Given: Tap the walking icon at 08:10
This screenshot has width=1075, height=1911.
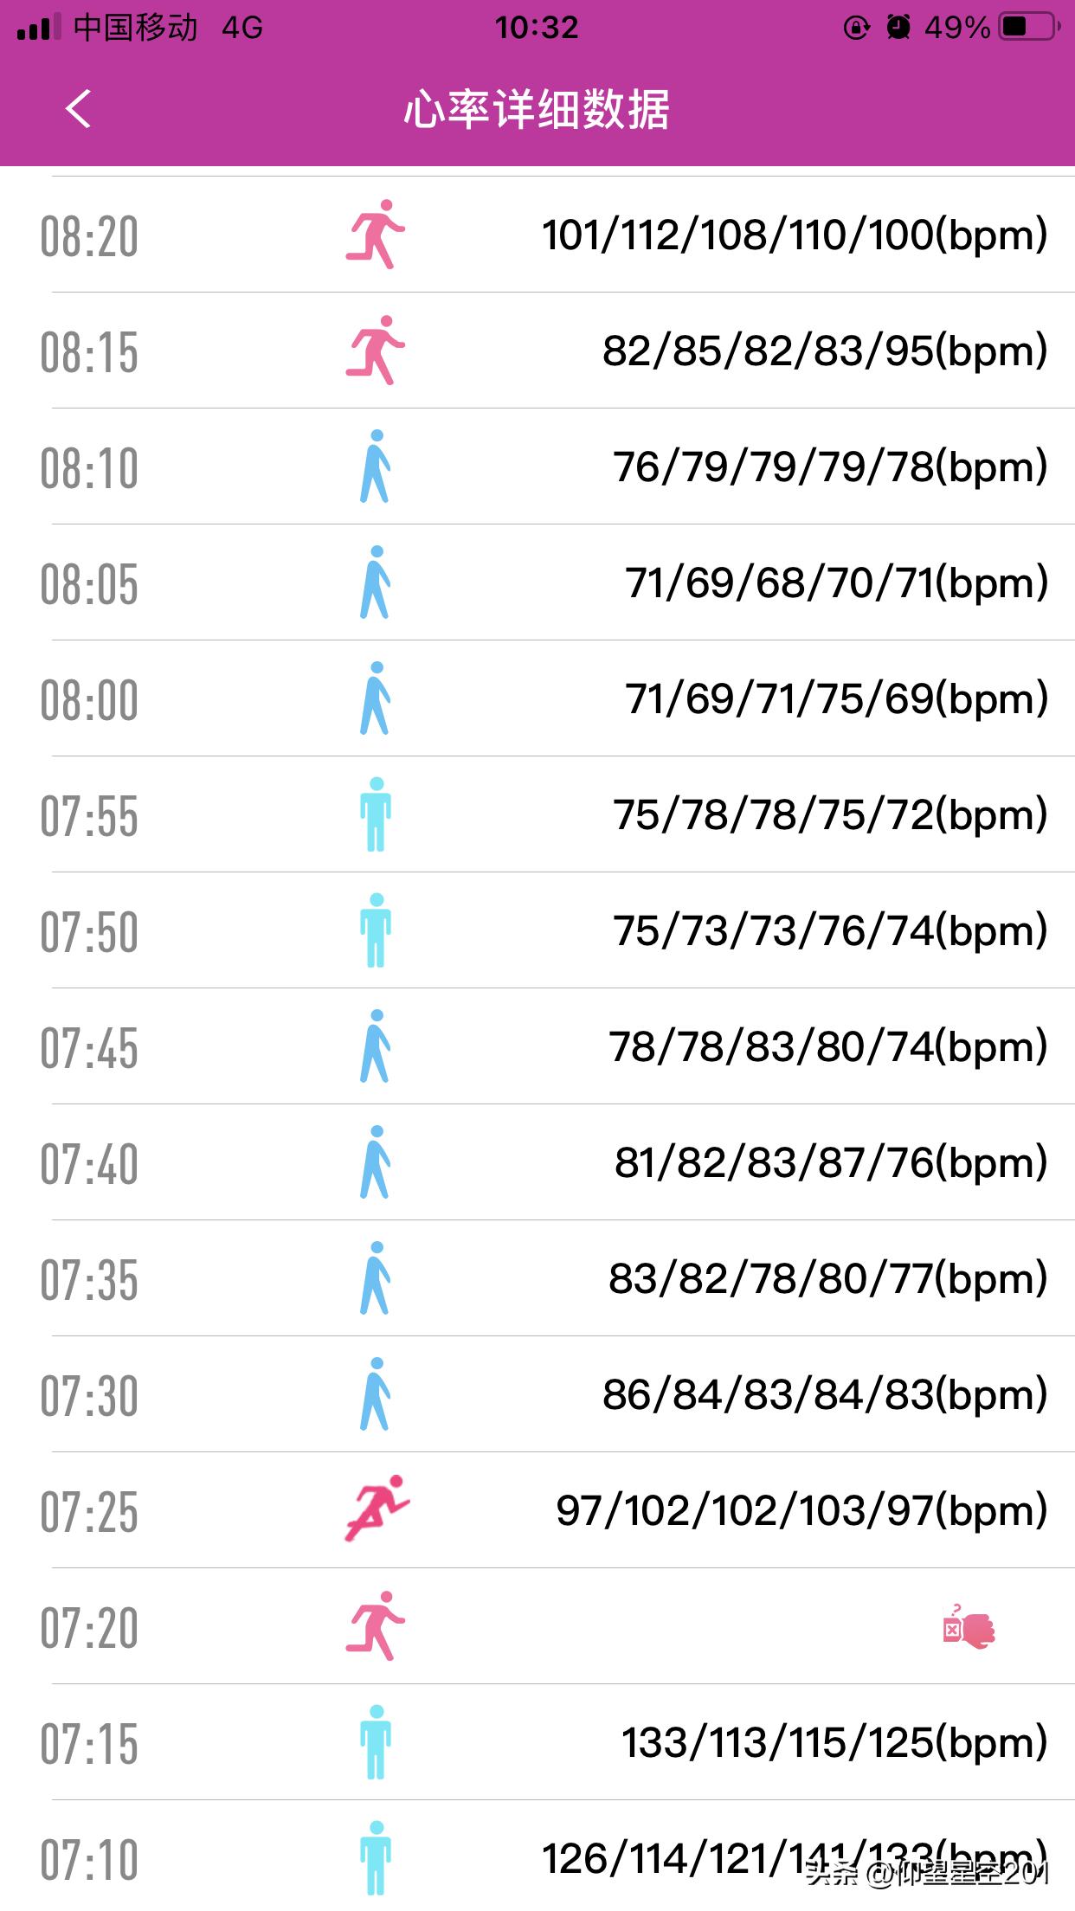Looking at the screenshot, I should 376,466.
